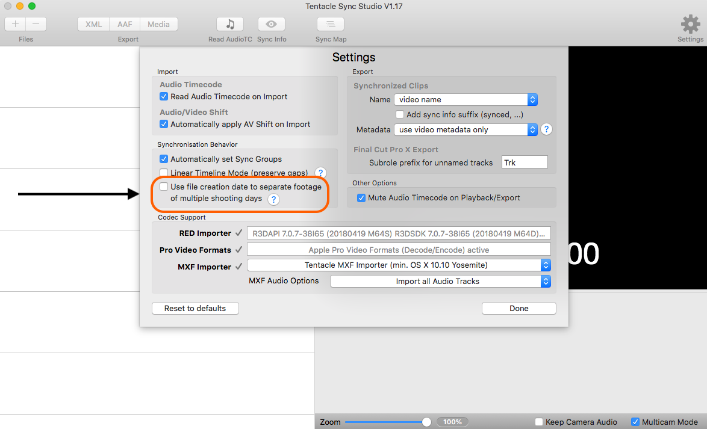Image resolution: width=707 pixels, height=429 pixels.
Task: Open the Sync Map toolbar icon
Action: click(x=331, y=24)
